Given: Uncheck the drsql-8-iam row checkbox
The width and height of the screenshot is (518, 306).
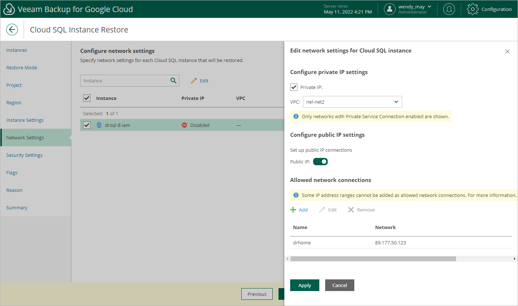Looking at the screenshot, I should [x=87, y=125].
